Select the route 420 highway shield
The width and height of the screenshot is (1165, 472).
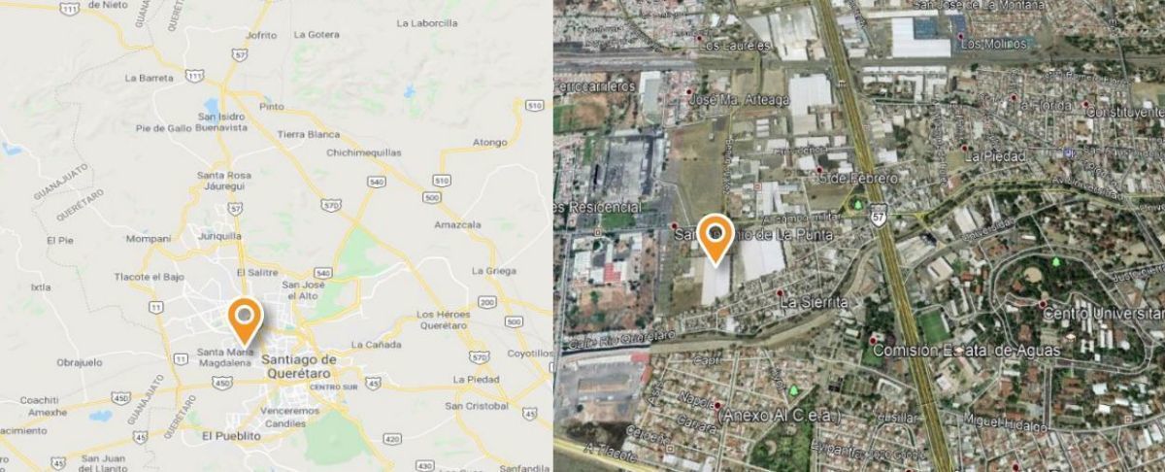pos(392,440)
